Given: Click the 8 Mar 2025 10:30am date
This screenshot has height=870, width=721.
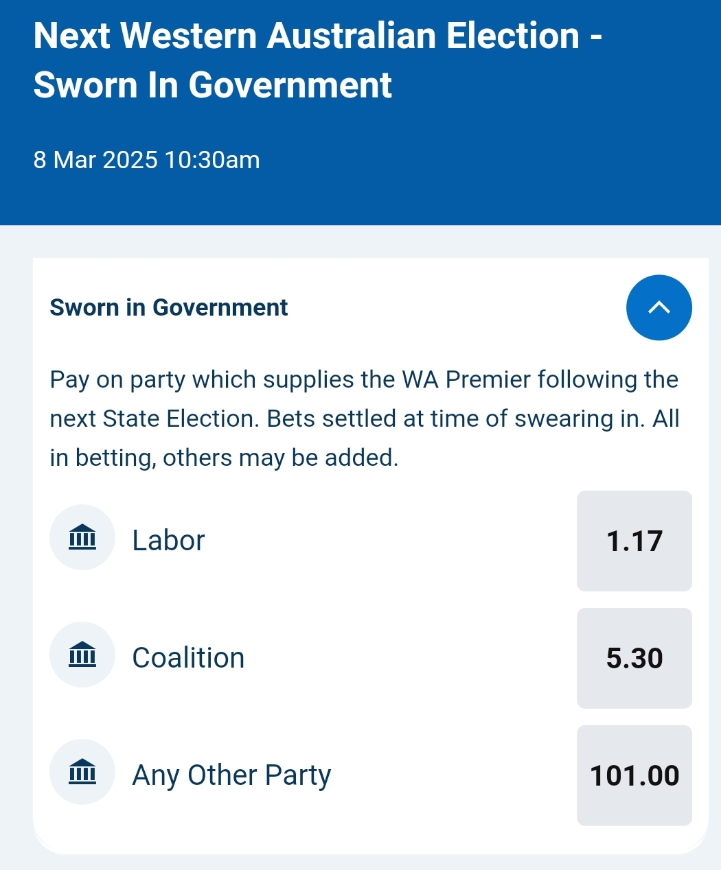Looking at the screenshot, I should coord(147,160).
